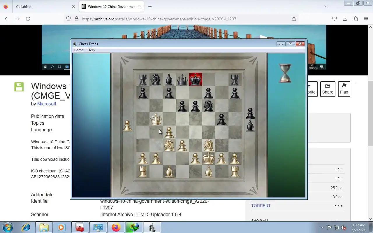
Task: Open the volume control in the tray
Action: (x=344, y=227)
